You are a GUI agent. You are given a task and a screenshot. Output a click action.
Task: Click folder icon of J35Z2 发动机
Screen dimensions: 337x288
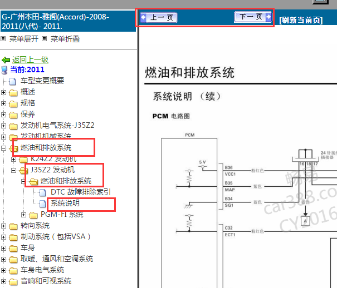coord(23,171)
